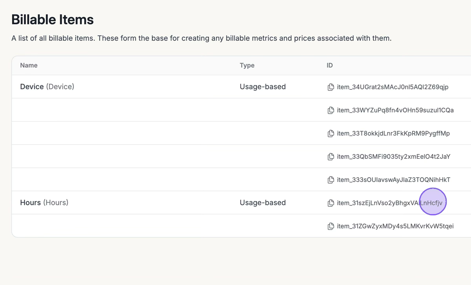Click the Billable Items page heading
This screenshot has width=471, height=285.
pyautogui.click(x=53, y=20)
